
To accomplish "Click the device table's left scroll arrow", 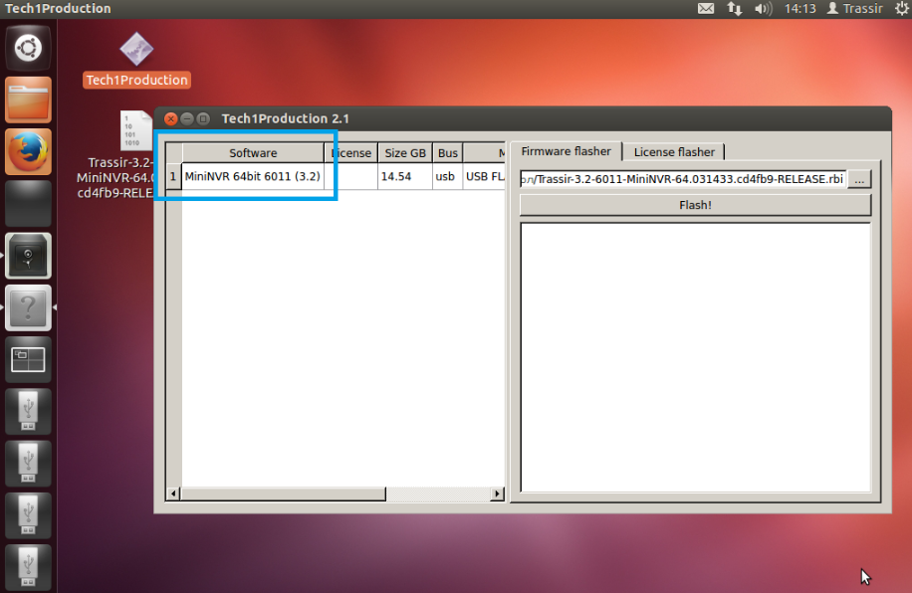I will point(173,494).
